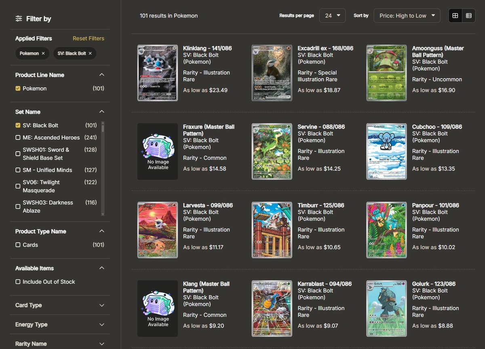The width and height of the screenshot is (485, 349).
Task: Click the 101 results in Pokemon text
Action: (169, 16)
